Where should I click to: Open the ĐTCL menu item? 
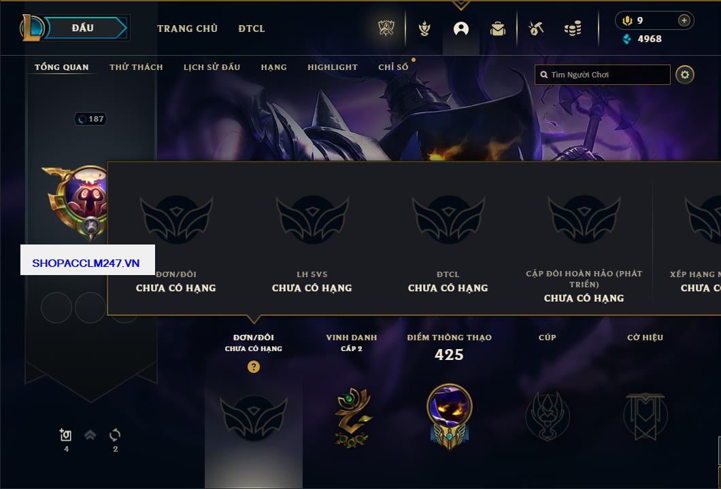(252, 29)
